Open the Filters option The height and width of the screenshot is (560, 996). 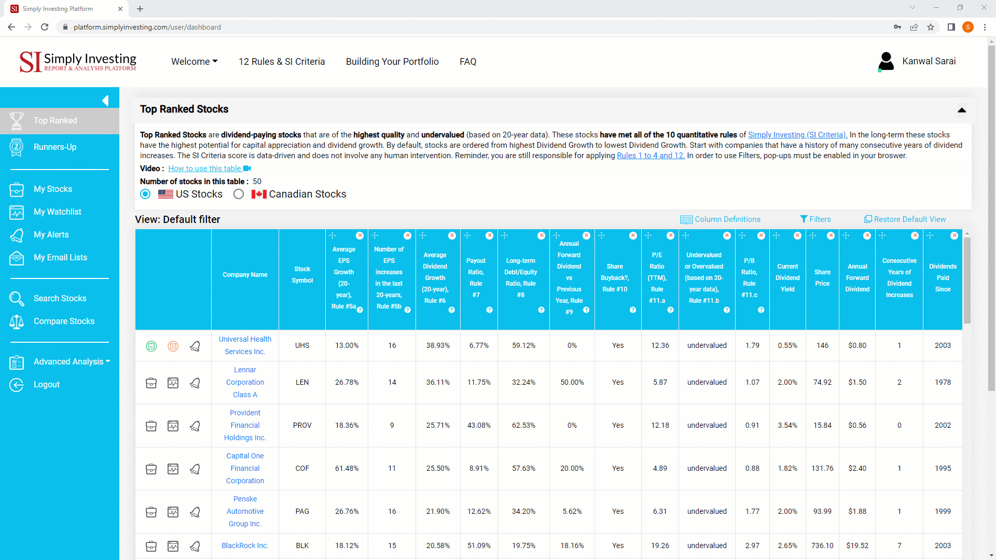pos(815,219)
